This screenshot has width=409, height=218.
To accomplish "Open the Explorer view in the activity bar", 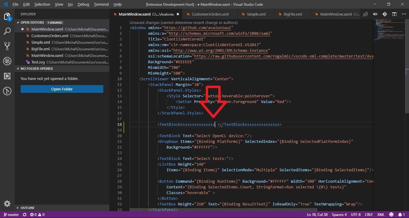I will tap(7, 17).
